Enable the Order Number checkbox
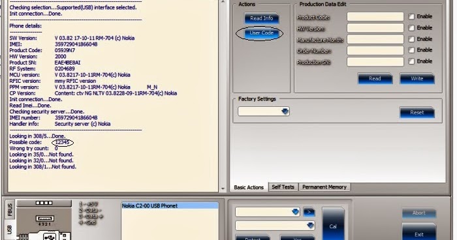Screen dimensions: 457x240 point(411,50)
